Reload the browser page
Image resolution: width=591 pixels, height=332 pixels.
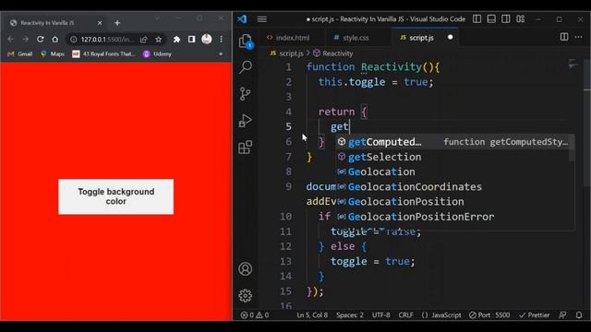click(x=41, y=39)
